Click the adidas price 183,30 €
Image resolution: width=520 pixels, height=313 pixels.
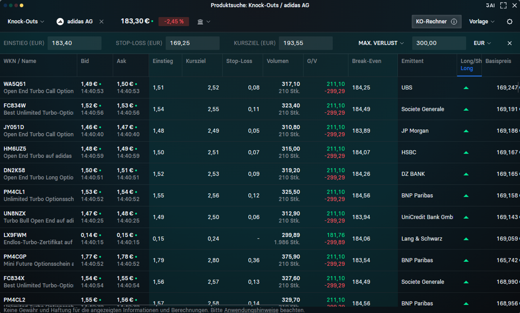click(135, 21)
